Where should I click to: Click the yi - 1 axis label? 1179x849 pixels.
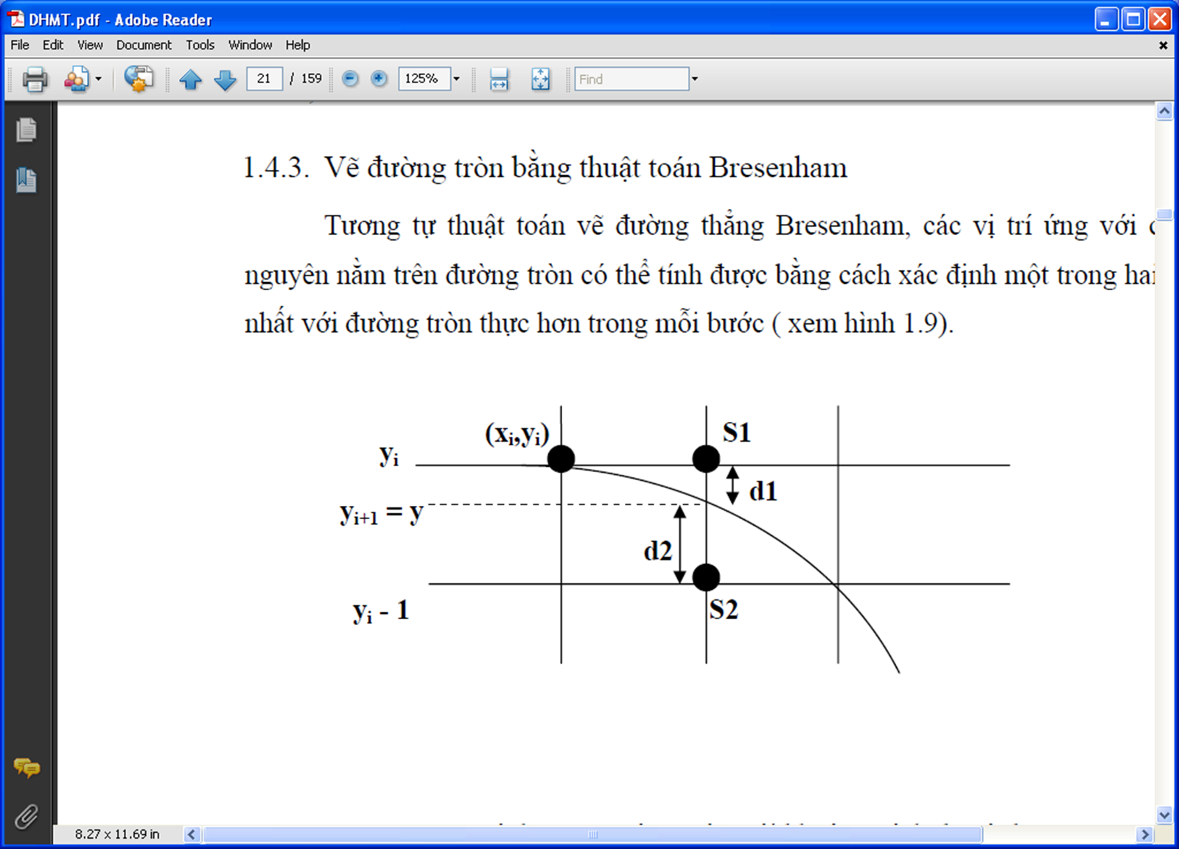point(381,611)
